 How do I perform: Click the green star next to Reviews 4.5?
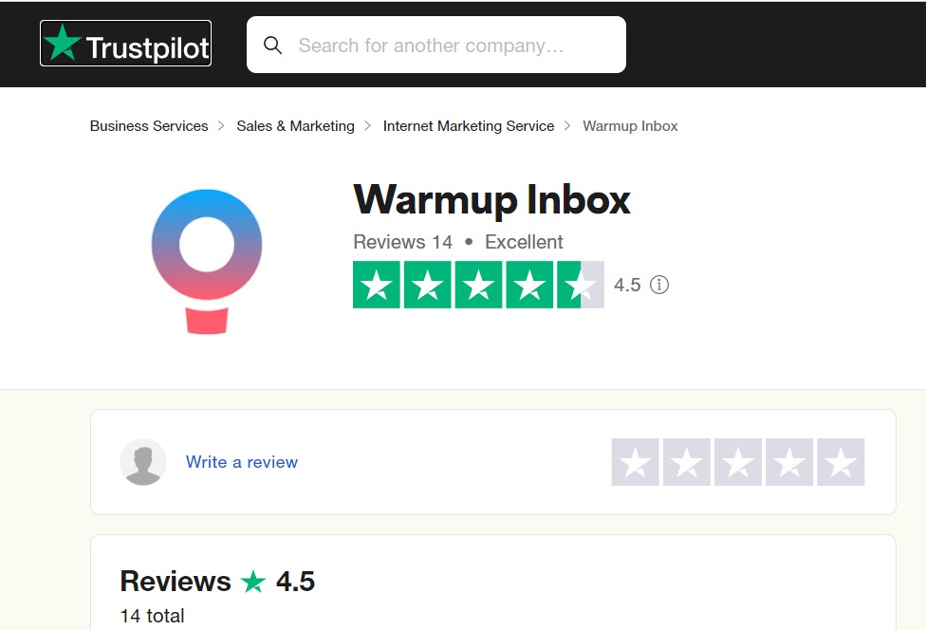[253, 582]
